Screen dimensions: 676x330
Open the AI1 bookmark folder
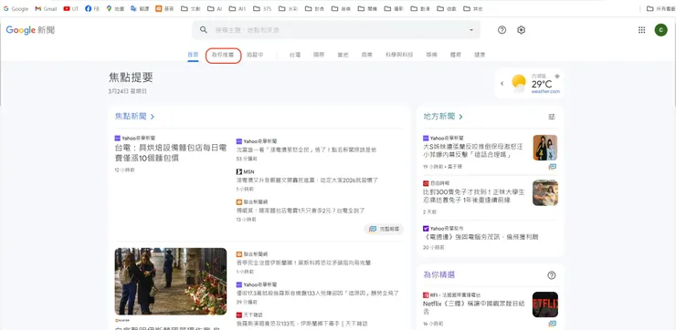(238, 8)
